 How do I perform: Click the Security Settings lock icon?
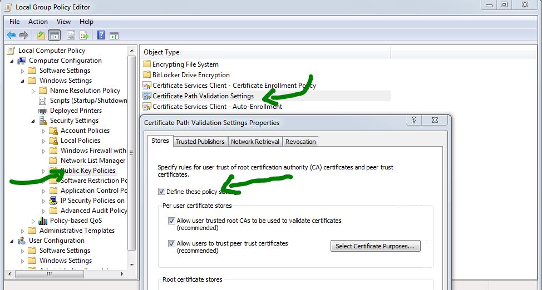pos(43,121)
